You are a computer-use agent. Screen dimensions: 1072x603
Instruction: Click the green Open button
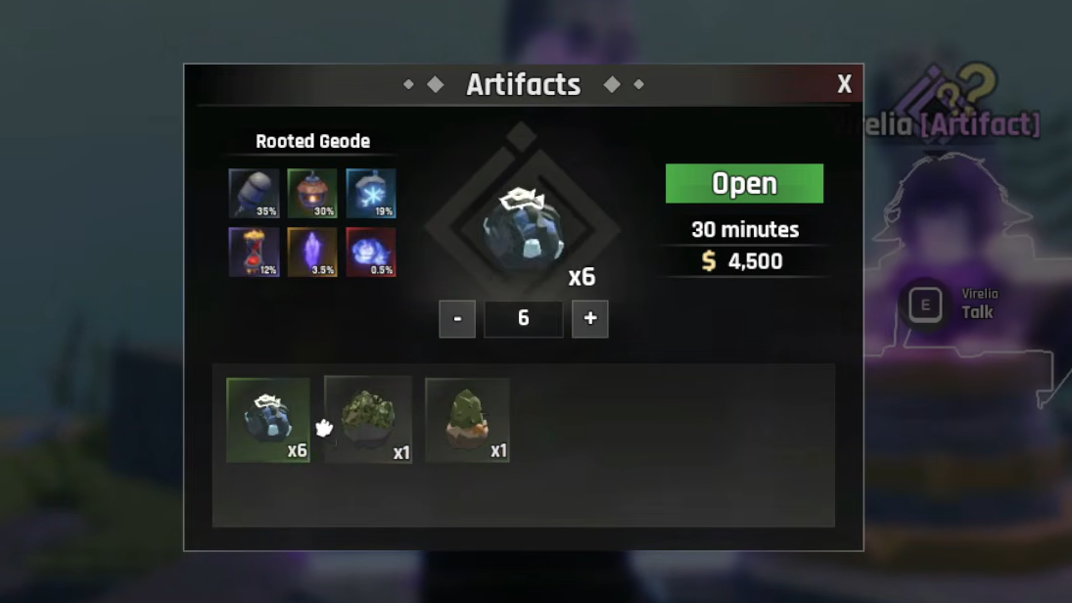(744, 183)
